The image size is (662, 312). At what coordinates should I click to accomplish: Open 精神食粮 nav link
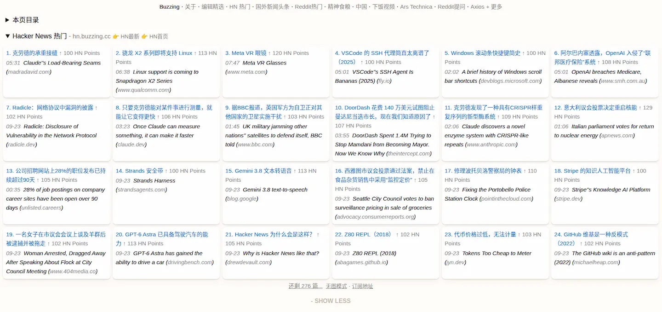[339, 7]
